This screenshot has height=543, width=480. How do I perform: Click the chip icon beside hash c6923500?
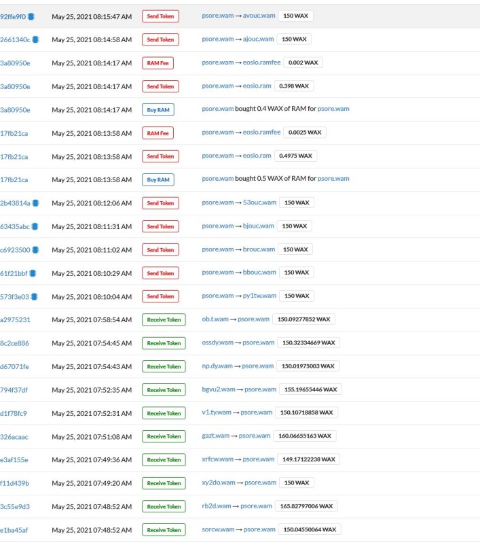[35, 249]
